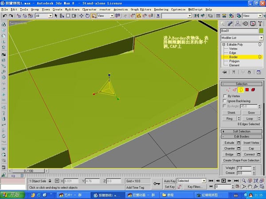Click Pin Stack icon below modifier stack
Image resolution: width=266 pixels, height=199 pixels.
click(x=224, y=72)
